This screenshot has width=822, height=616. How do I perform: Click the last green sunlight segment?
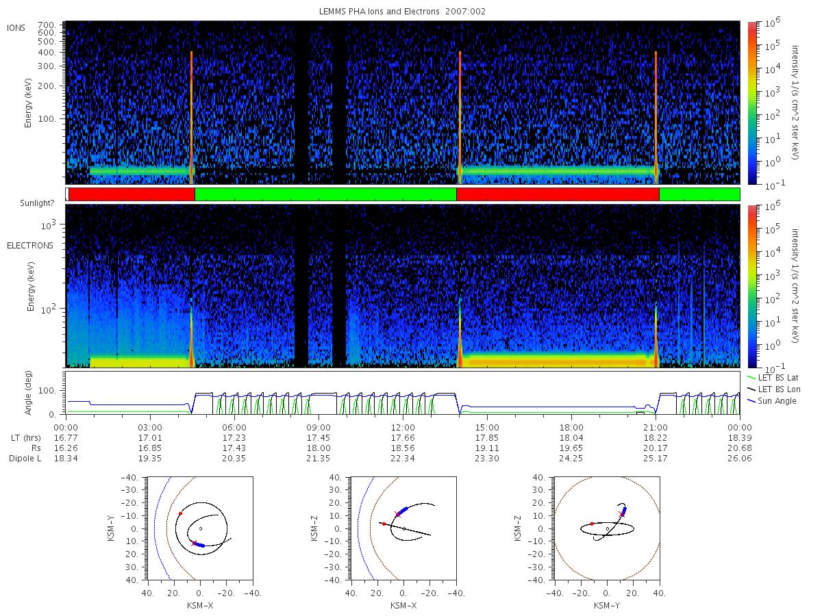(x=699, y=194)
